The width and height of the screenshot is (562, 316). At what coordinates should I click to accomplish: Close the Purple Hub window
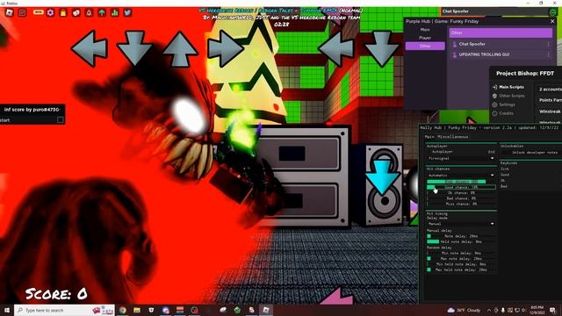tap(552, 21)
